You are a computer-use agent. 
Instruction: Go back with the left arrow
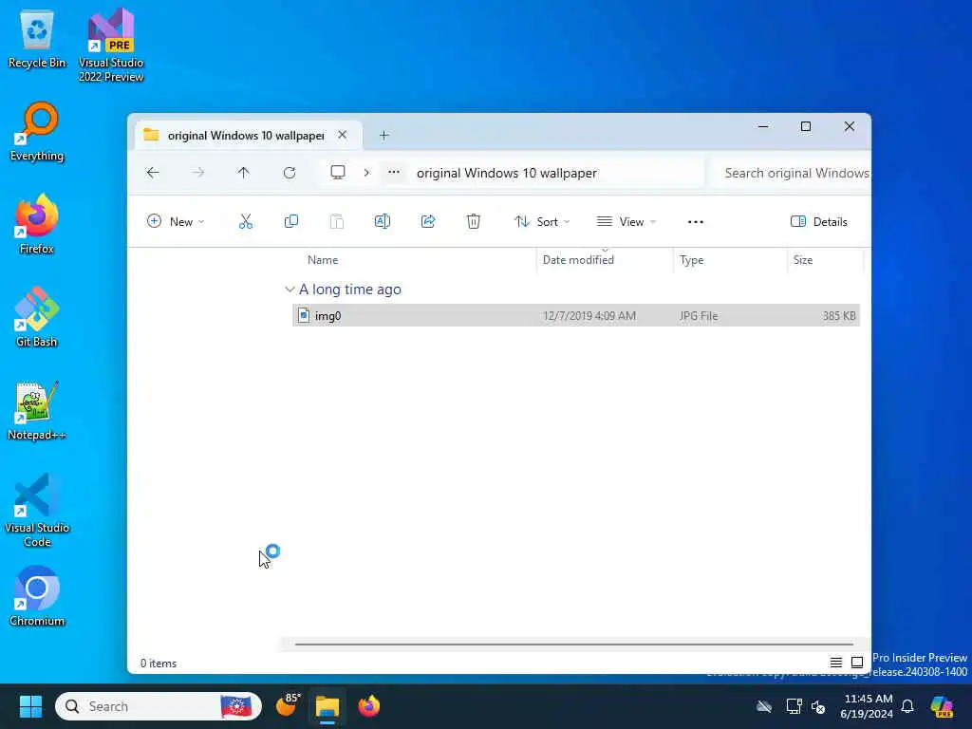coord(153,173)
